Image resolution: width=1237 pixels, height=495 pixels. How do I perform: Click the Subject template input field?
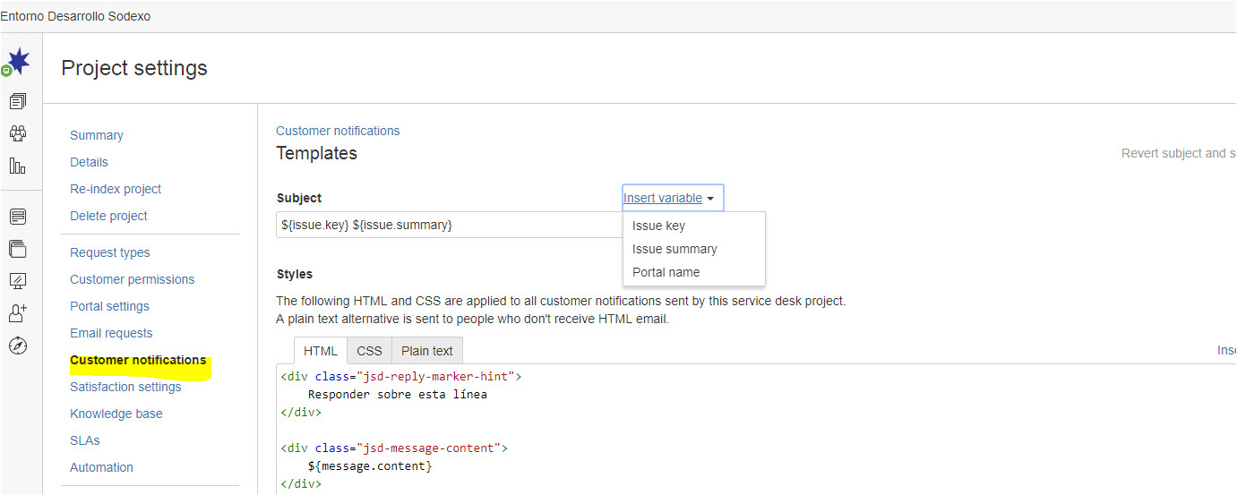448,225
